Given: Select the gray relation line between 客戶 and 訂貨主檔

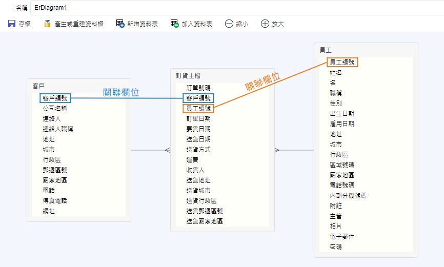Looking at the screenshot, I should [x=151, y=150].
